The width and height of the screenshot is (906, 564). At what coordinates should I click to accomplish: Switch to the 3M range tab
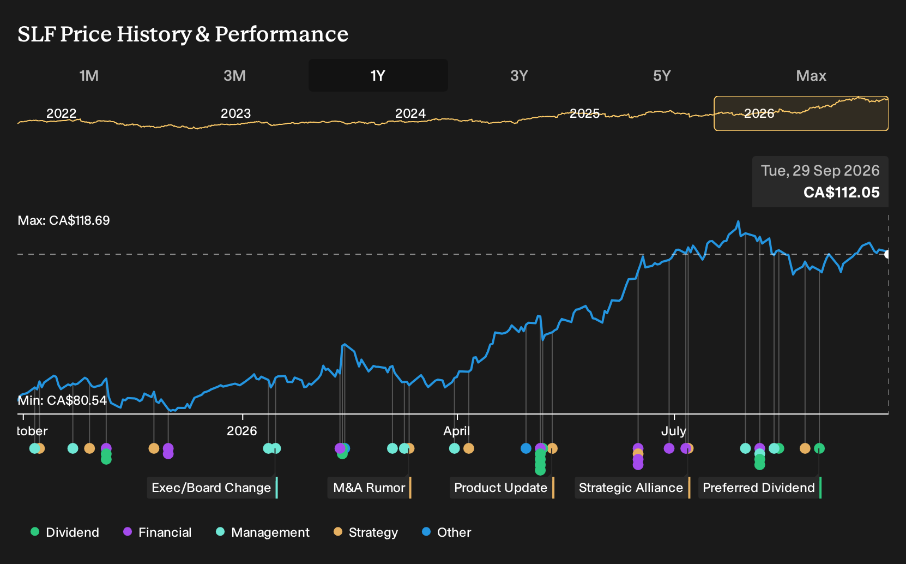click(x=234, y=75)
